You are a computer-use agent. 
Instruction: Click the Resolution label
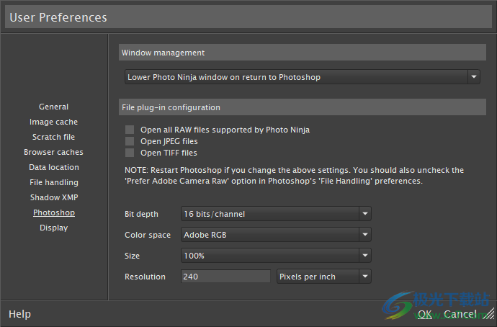[x=145, y=277]
